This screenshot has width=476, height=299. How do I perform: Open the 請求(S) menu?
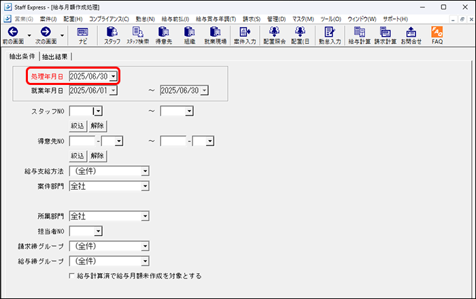(252, 19)
